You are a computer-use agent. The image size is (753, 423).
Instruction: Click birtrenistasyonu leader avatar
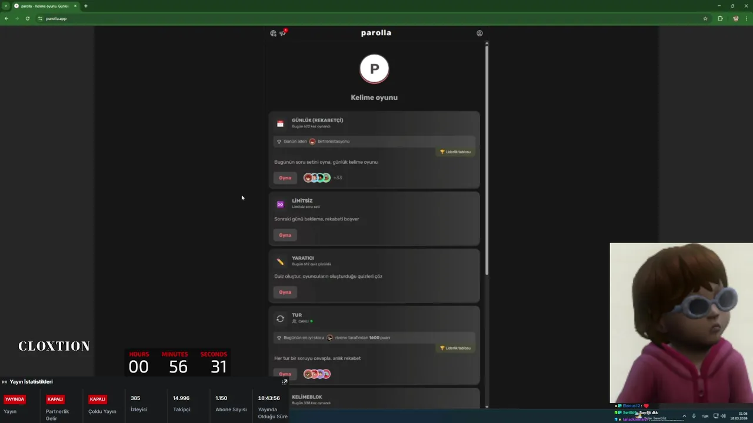pos(312,142)
